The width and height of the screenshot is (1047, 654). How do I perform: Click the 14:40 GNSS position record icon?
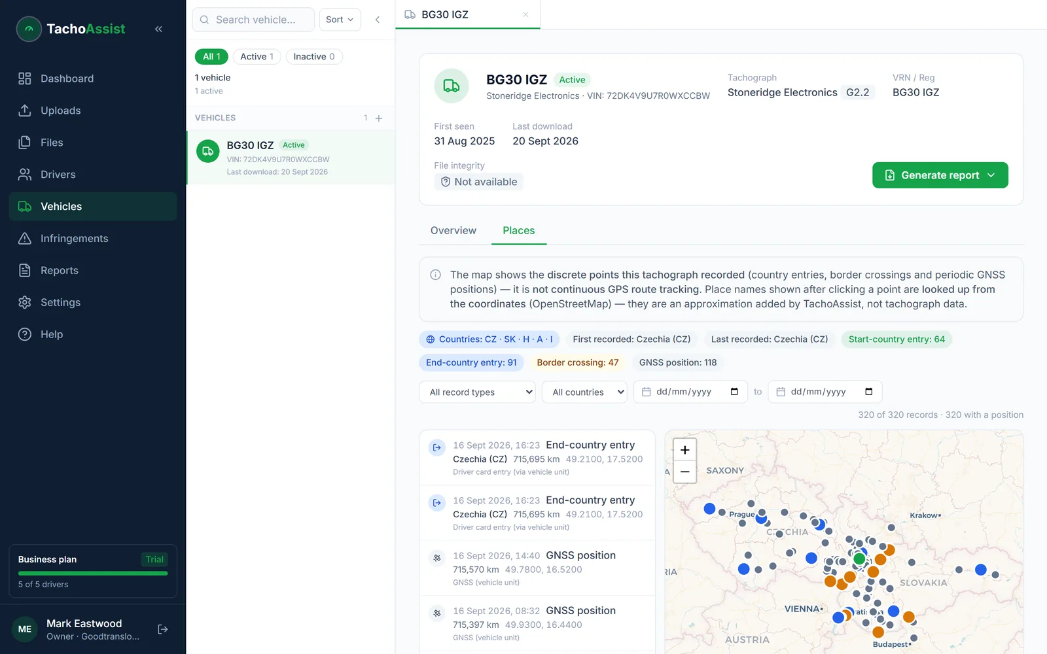pos(437,558)
